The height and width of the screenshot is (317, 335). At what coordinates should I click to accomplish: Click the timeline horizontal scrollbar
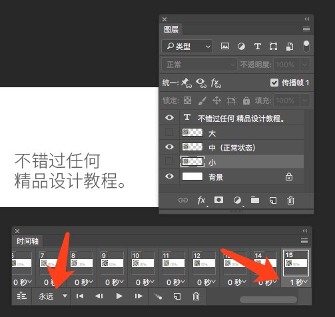pos(268,300)
